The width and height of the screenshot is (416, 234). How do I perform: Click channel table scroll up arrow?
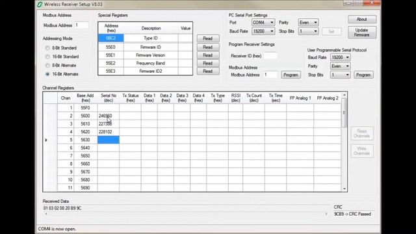click(x=344, y=95)
